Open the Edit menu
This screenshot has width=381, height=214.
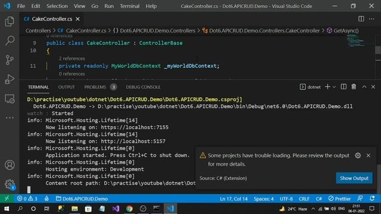click(x=36, y=6)
